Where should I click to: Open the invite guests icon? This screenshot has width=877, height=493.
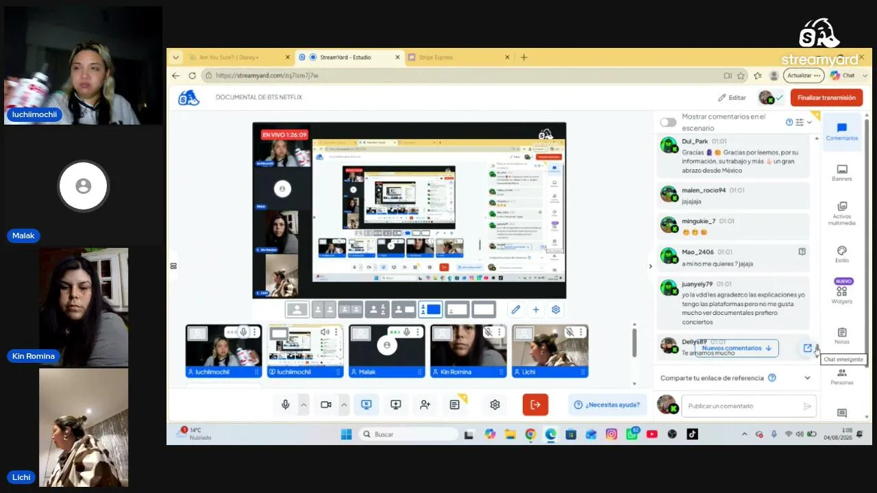pos(425,405)
